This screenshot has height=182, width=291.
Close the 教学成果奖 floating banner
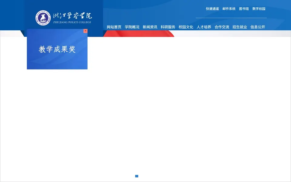click(x=85, y=31)
